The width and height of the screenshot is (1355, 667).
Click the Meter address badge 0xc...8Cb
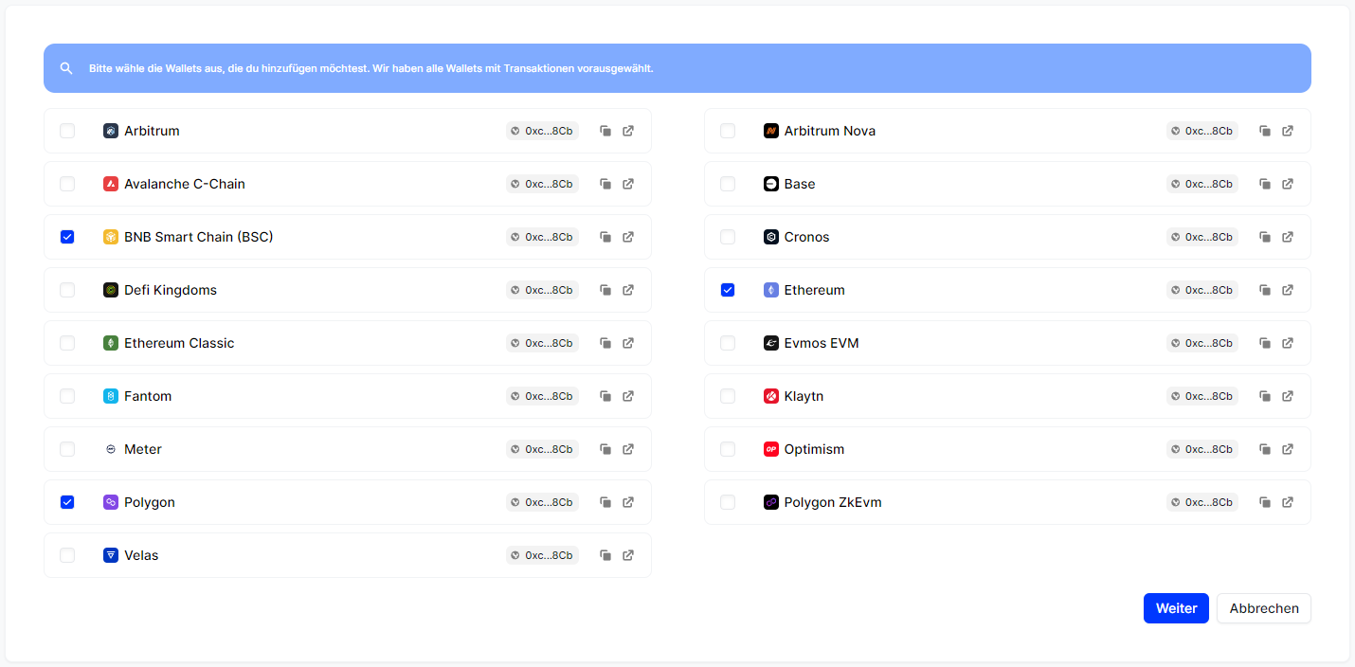tap(542, 449)
